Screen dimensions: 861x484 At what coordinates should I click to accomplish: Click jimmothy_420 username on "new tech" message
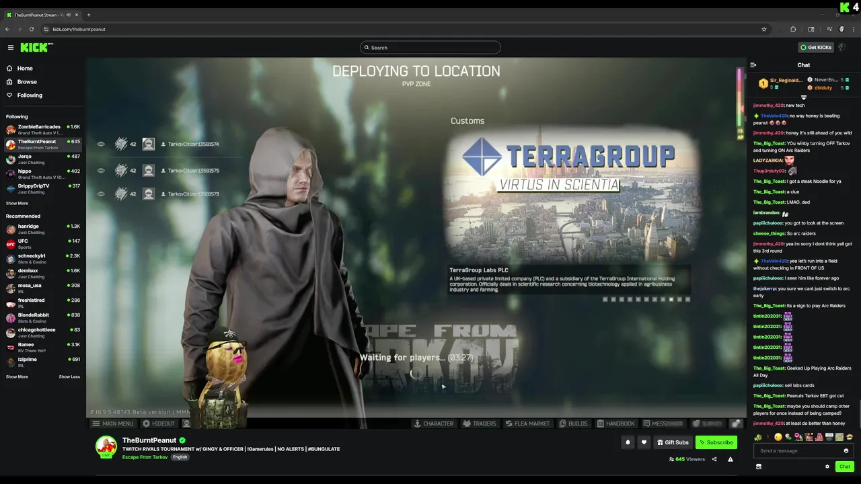(x=768, y=106)
